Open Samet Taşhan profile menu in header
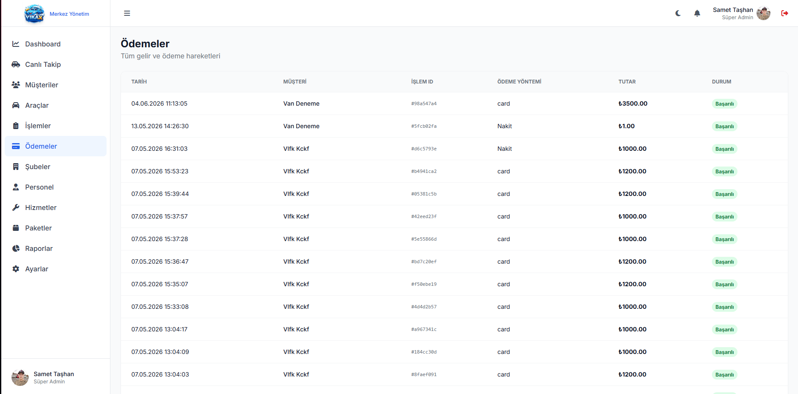Screen dimensions: 798x394 (x=741, y=13)
